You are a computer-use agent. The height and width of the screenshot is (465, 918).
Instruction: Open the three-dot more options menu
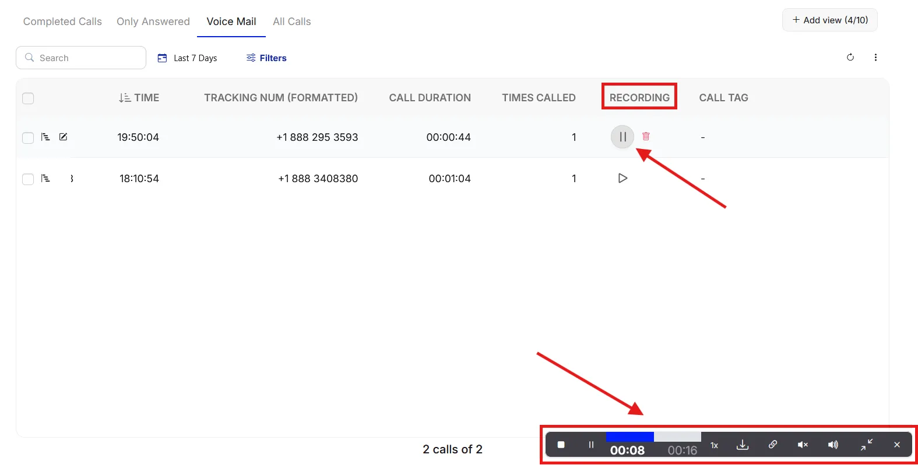pyautogui.click(x=875, y=57)
